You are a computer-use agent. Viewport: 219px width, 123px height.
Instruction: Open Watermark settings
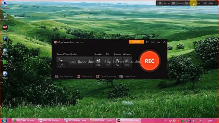[85, 77]
